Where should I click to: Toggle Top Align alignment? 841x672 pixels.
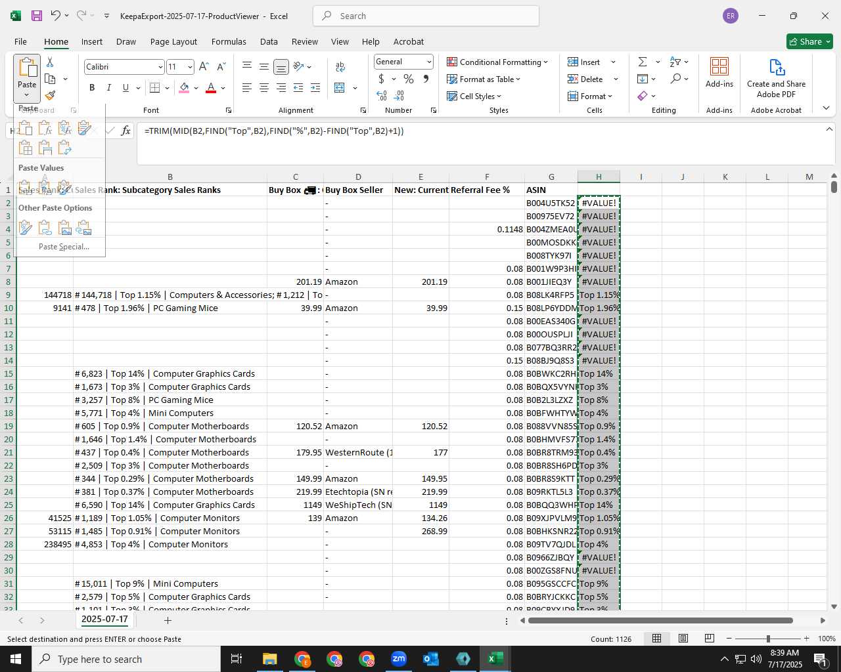pos(246,66)
